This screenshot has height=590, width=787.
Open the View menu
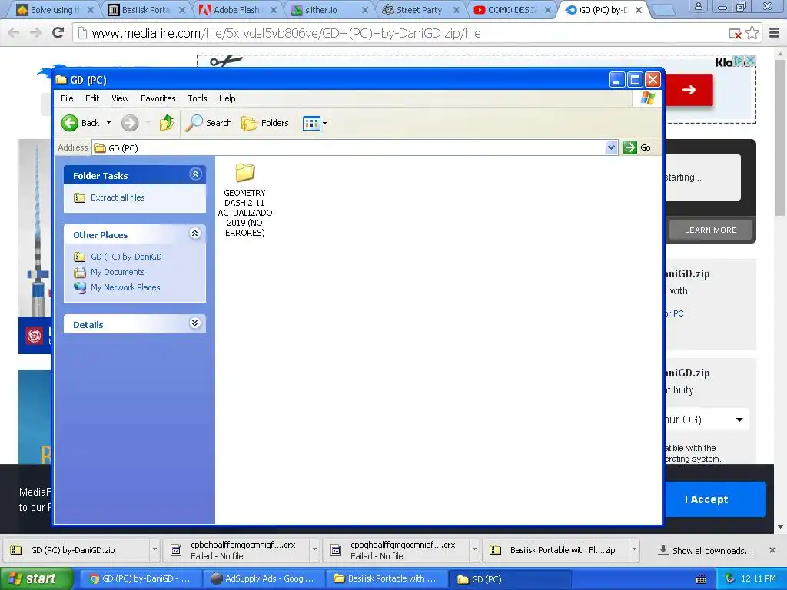pyautogui.click(x=120, y=98)
